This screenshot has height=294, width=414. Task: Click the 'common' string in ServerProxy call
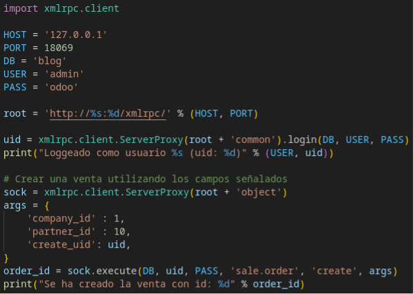253,139
